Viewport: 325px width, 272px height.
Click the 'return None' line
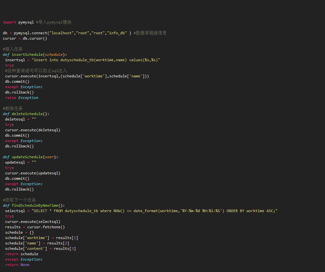(x=17, y=265)
